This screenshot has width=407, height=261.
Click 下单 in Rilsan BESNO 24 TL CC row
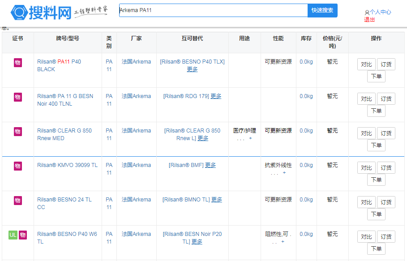pyautogui.click(x=376, y=214)
